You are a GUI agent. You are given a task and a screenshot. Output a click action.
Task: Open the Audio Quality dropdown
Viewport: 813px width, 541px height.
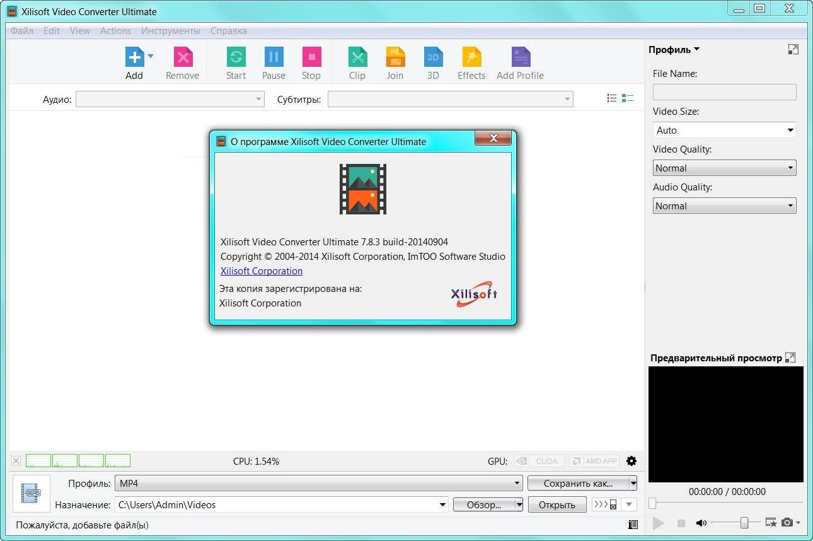coord(725,206)
